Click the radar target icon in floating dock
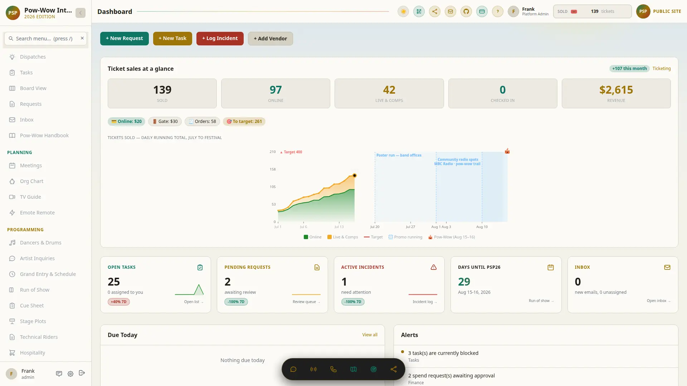This screenshot has height=386, width=687. [x=374, y=369]
